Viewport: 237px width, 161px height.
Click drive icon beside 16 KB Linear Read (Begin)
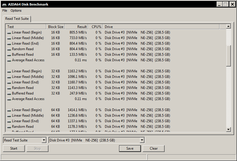(9, 33)
